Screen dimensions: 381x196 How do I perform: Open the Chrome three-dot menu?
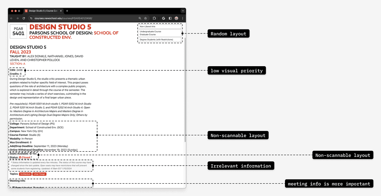(x=182, y=18)
